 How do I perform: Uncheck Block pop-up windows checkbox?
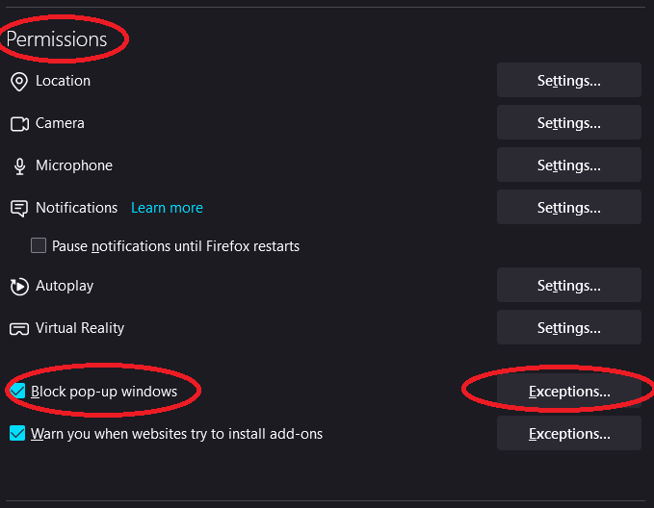tap(17, 392)
